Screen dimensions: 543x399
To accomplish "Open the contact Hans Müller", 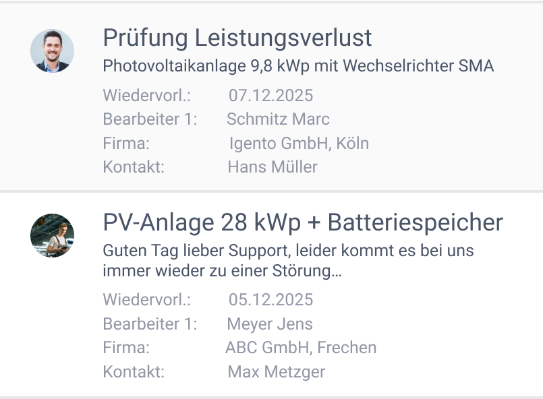I will point(271,167).
